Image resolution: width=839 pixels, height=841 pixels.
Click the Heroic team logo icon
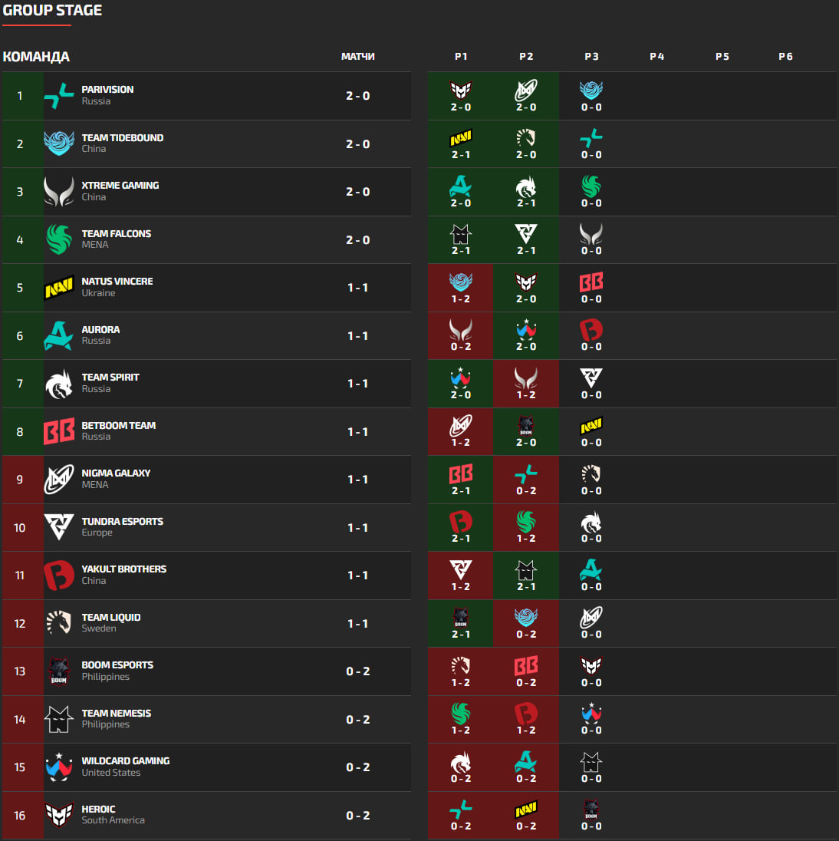pyautogui.click(x=59, y=815)
